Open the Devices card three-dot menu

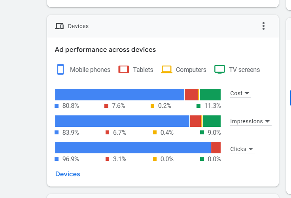(264, 26)
